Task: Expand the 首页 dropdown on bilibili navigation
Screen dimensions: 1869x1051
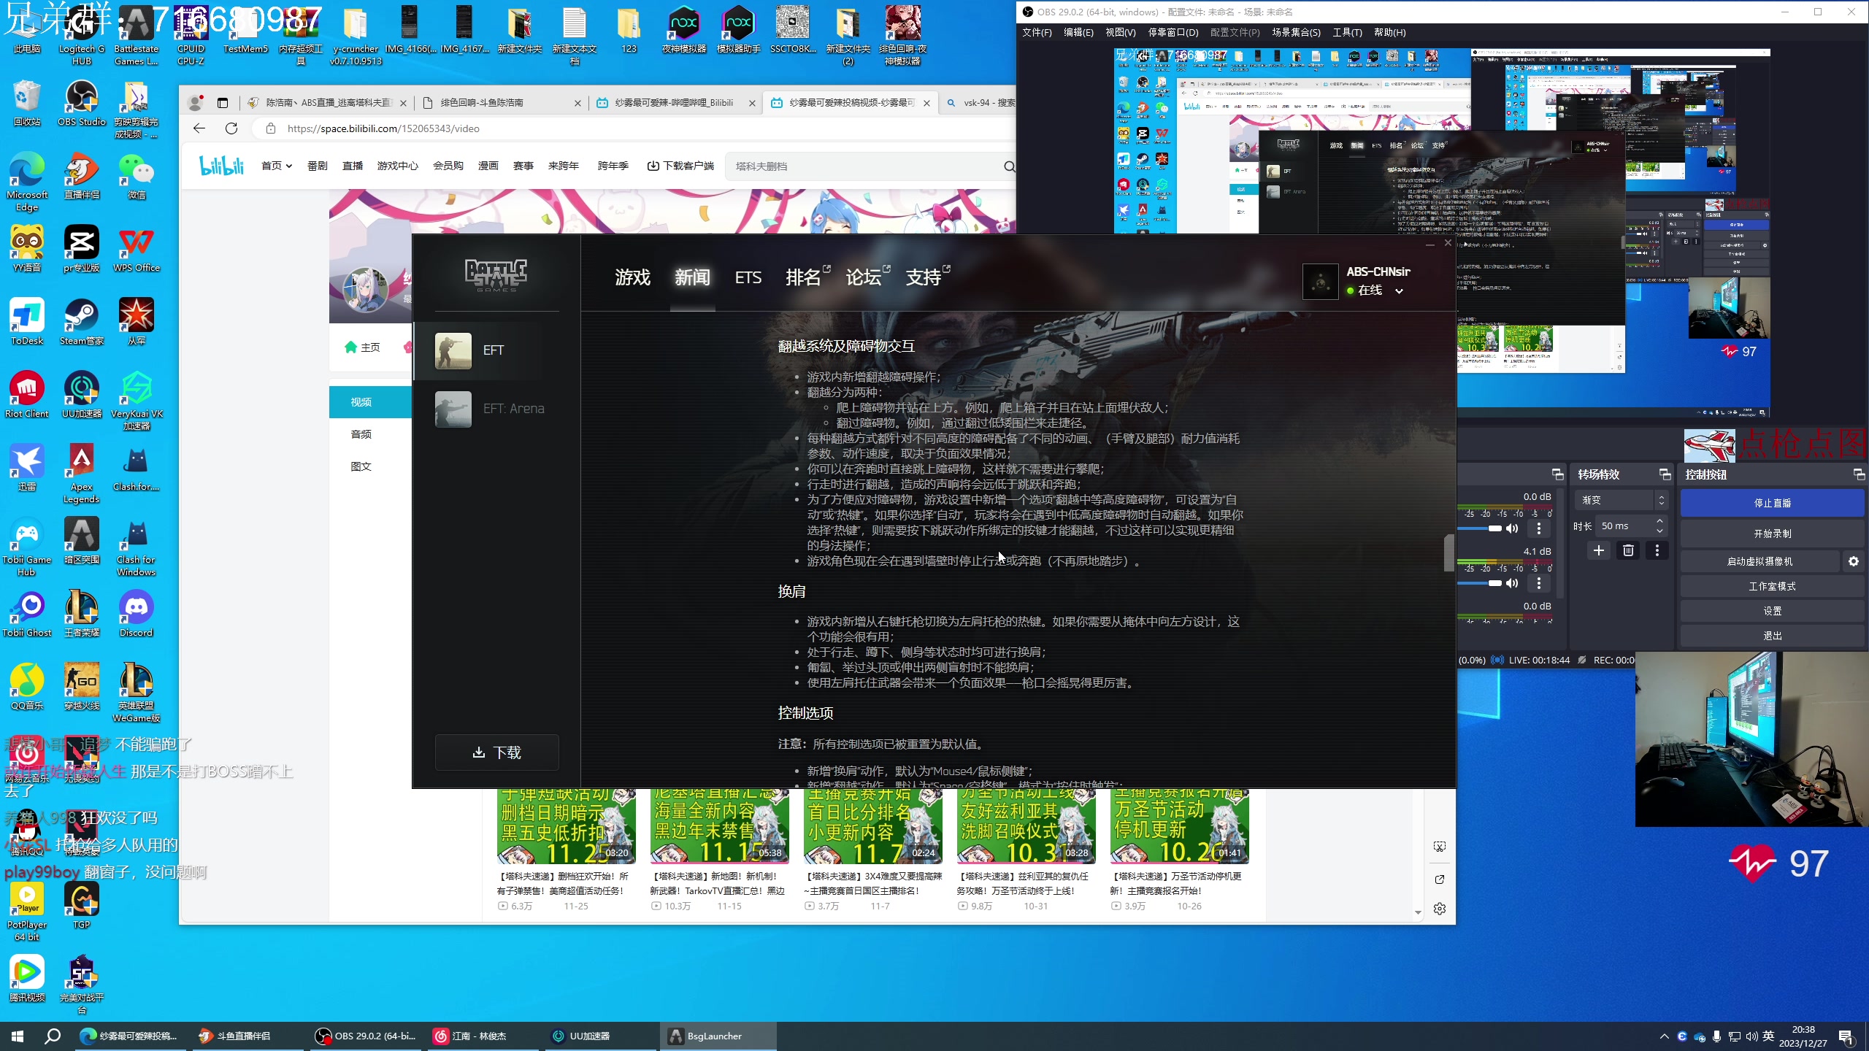Action: (277, 166)
